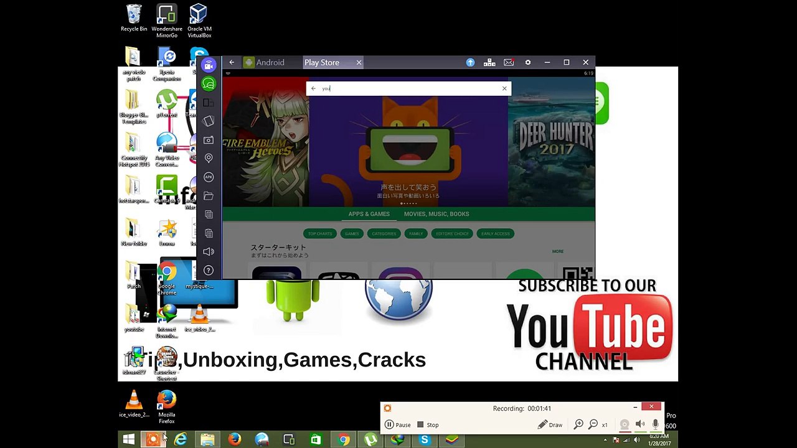Open the Fire Emblem Heroes banner
This screenshot has height=448, width=797.
[x=265, y=142]
